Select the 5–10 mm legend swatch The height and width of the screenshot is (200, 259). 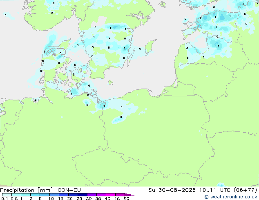[x=45, y=195]
